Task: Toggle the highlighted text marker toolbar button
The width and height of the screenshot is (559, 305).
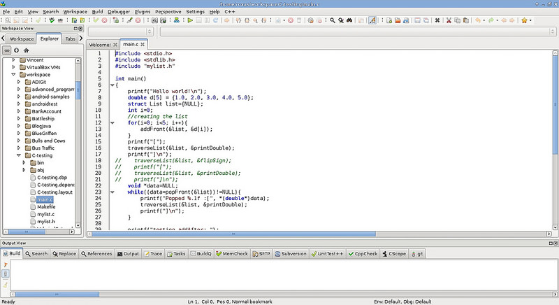Action: (372, 21)
